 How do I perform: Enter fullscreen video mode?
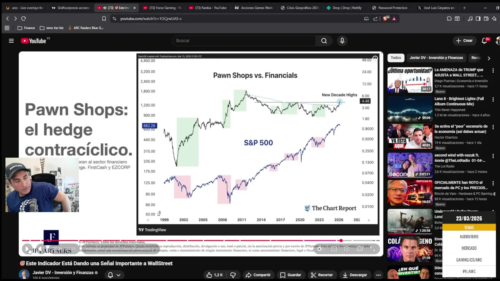pos(373,249)
